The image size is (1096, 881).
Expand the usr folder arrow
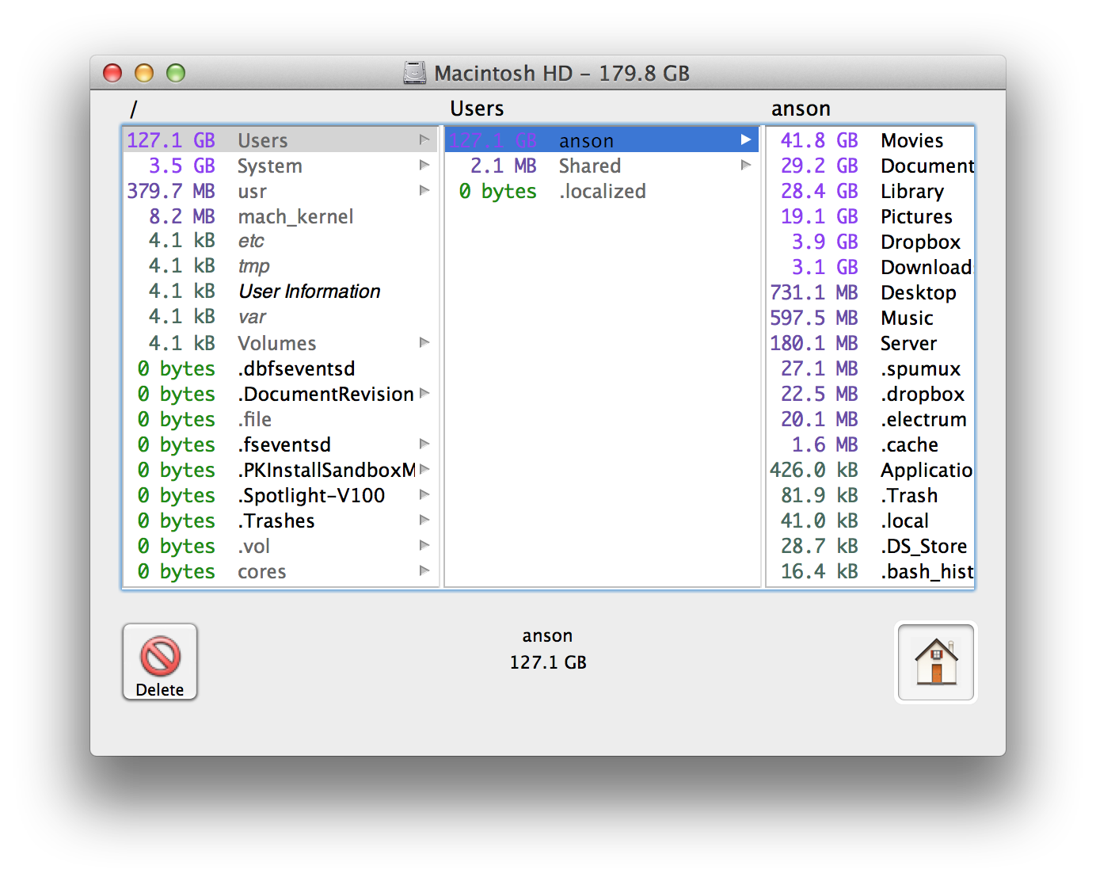click(424, 190)
